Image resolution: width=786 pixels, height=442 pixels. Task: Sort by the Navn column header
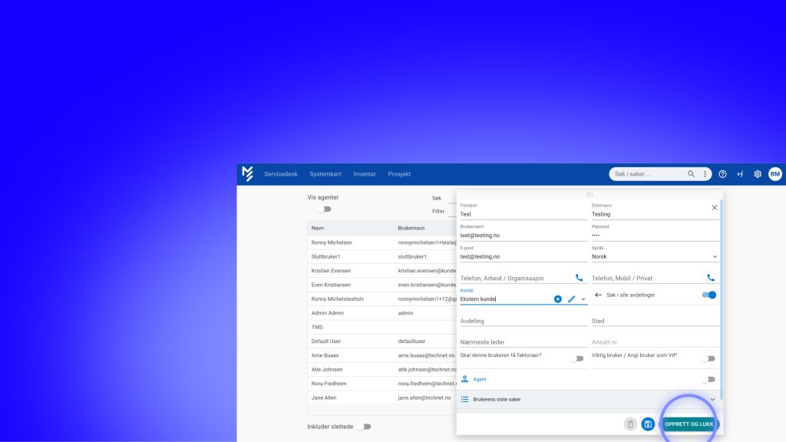pos(317,228)
